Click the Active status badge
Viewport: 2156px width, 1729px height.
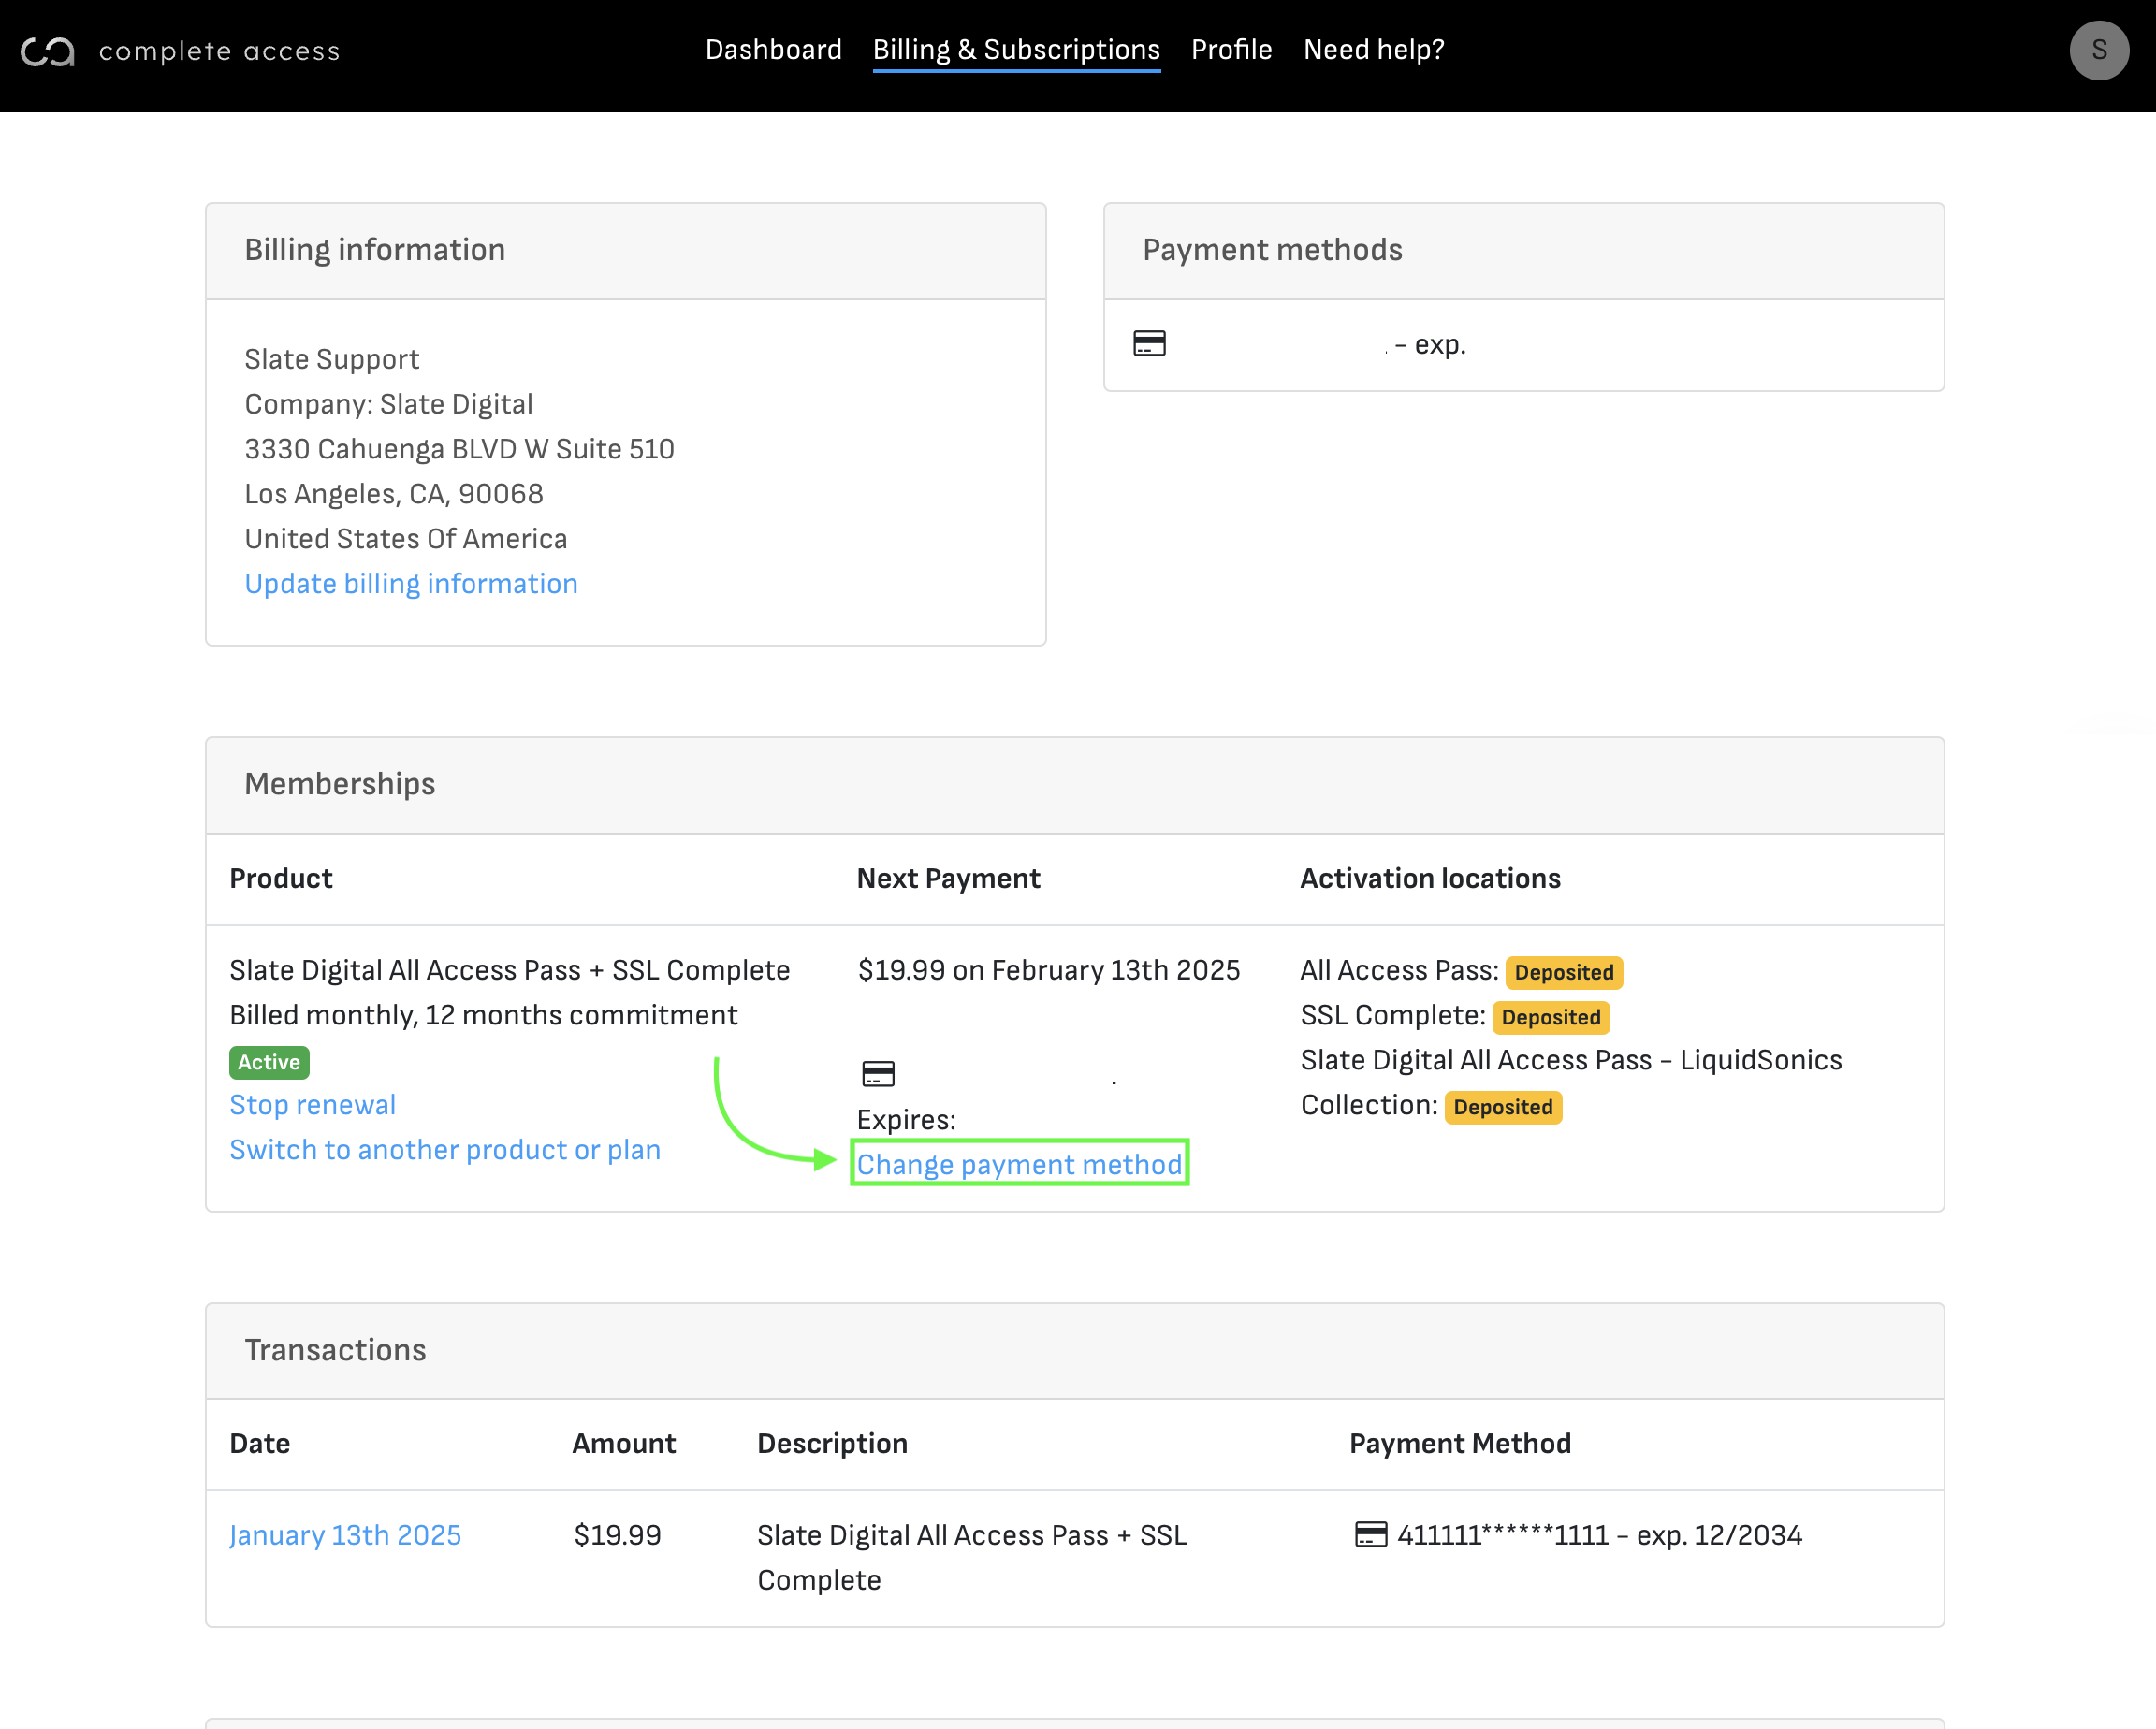tap(269, 1062)
